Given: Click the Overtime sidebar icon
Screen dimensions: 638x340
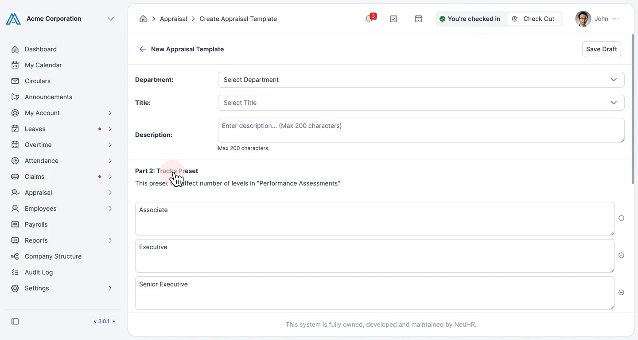Looking at the screenshot, I should click(15, 145).
